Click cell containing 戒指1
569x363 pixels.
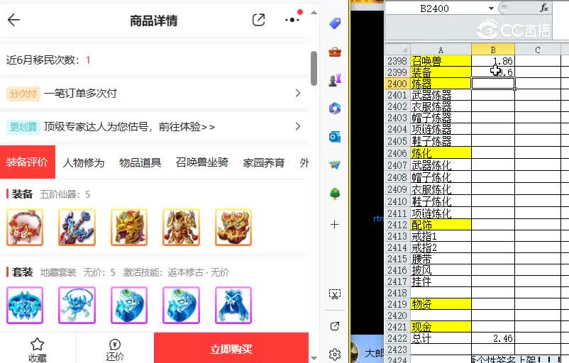click(441, 236)
